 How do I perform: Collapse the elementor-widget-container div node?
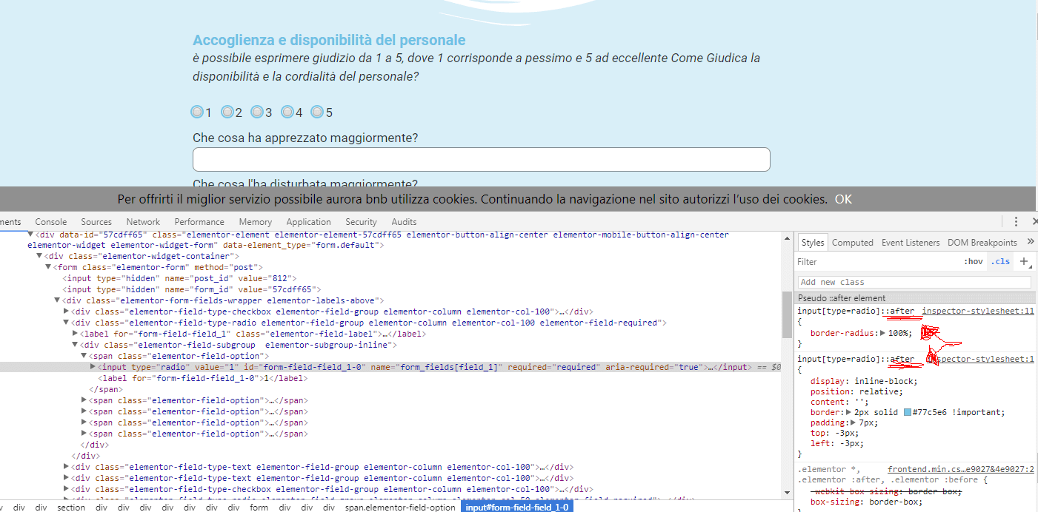pos(39,256)
